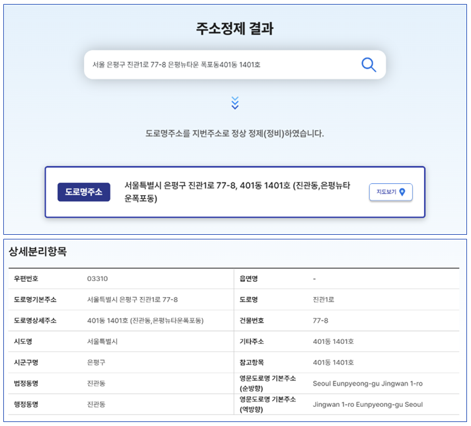The image size is (471, 426).
Task: Click the 도로명기본주소 value cell
Action: (132, 300)
